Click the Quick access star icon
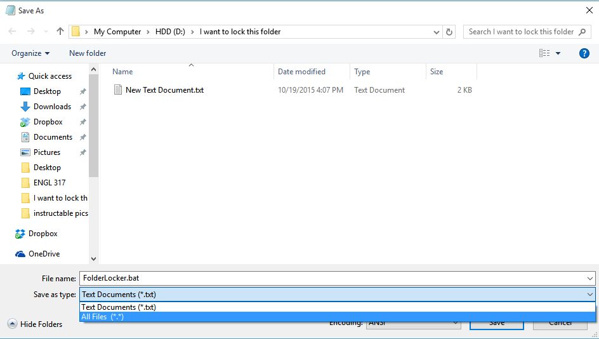 (21, 76)
